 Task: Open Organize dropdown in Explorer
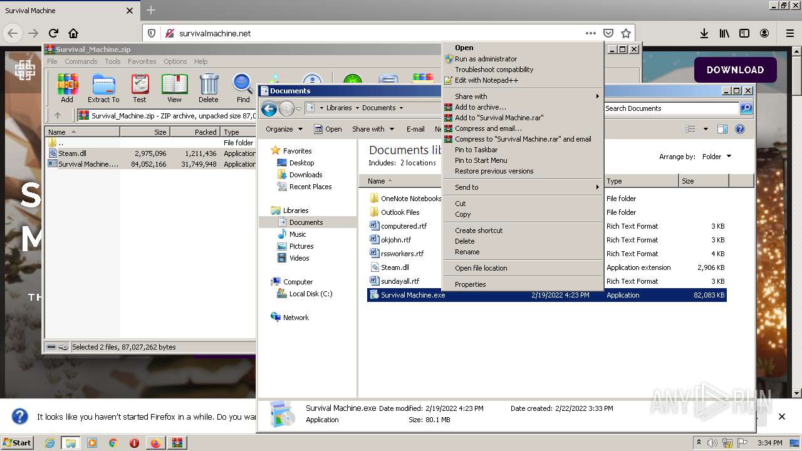click(x=284, y=129)
